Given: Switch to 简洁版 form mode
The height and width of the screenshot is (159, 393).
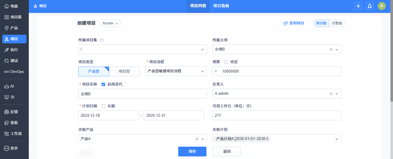Looking at the screenshot, I should (321, 23).
